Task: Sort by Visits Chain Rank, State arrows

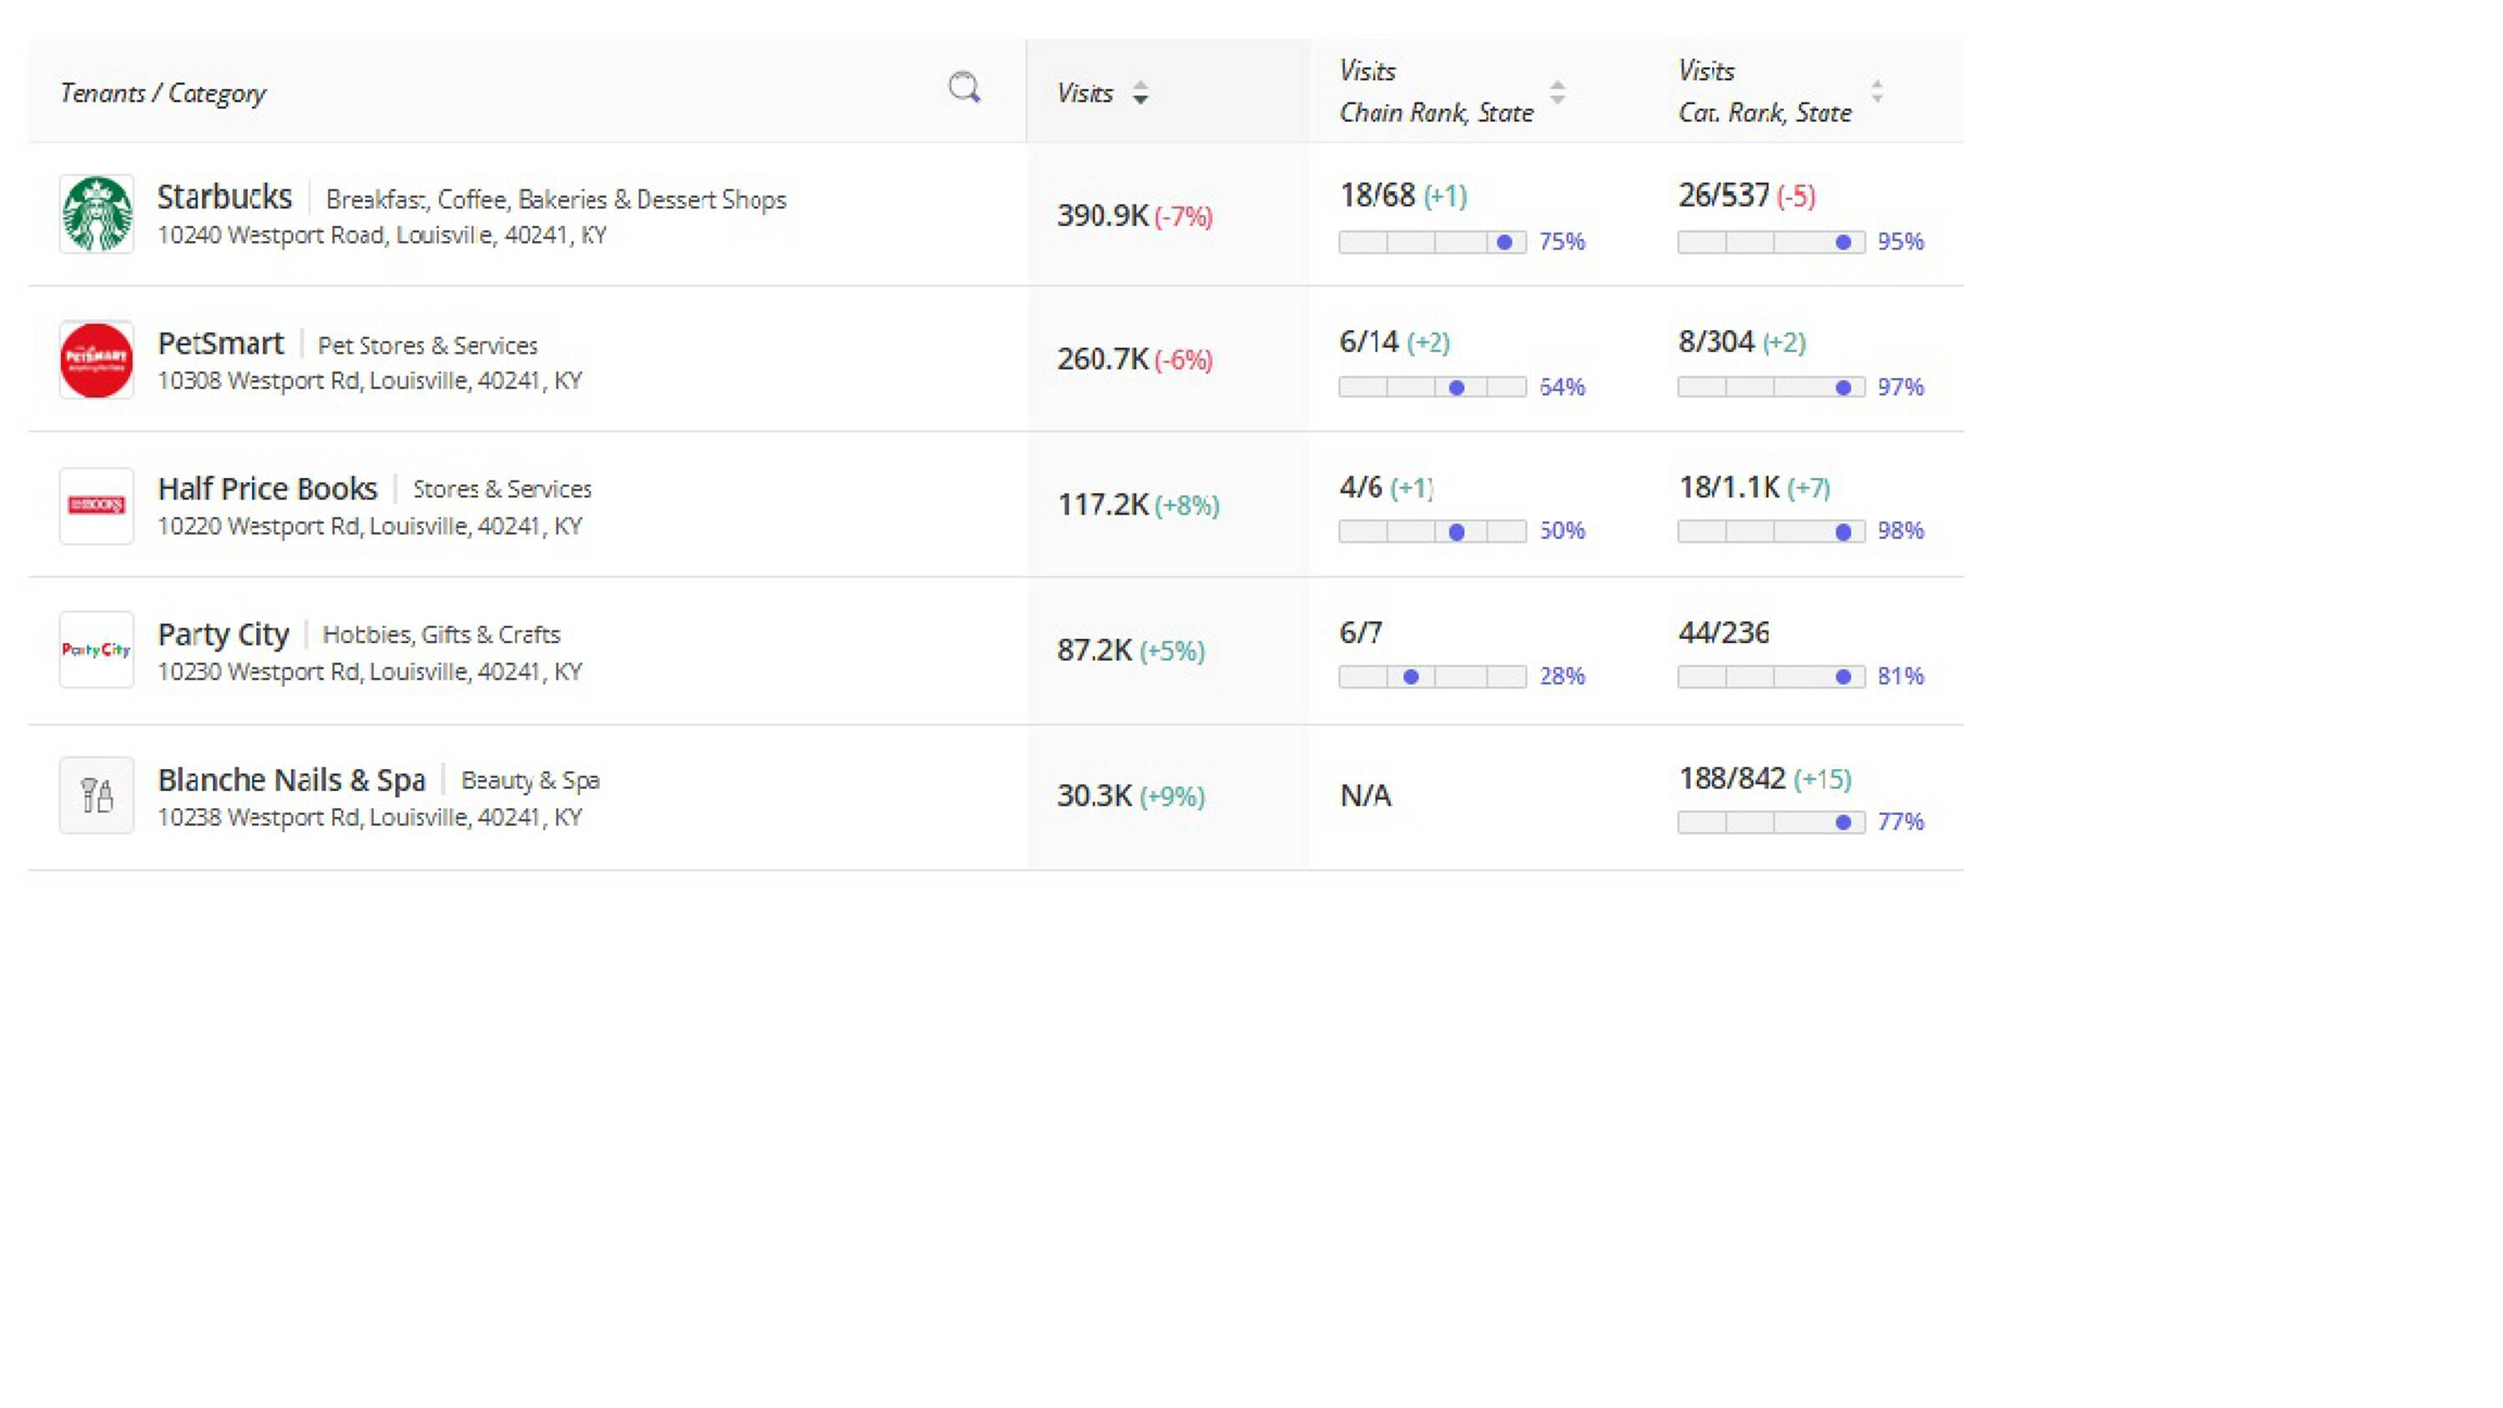Action: [1558, 93]
